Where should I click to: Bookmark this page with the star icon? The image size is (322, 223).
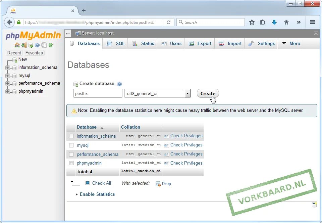click(252, 22)
